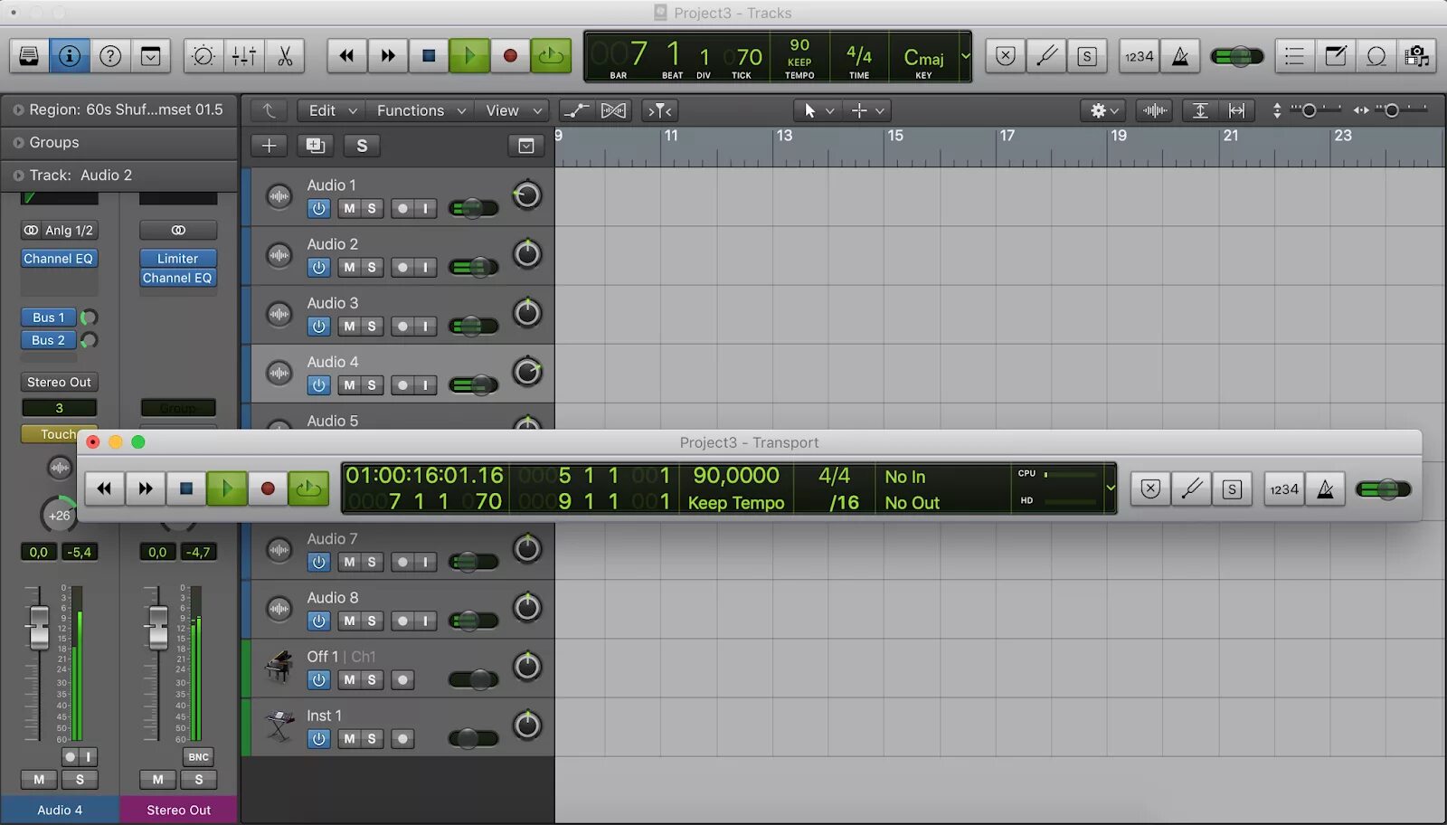Open Quick Help question mark button
Screen dimensions: 1447x825
[x=110, y=56]
